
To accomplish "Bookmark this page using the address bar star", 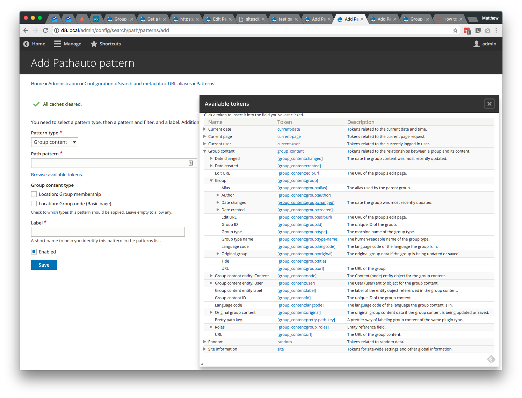I will pyautogui.click(x=455, y=30).
